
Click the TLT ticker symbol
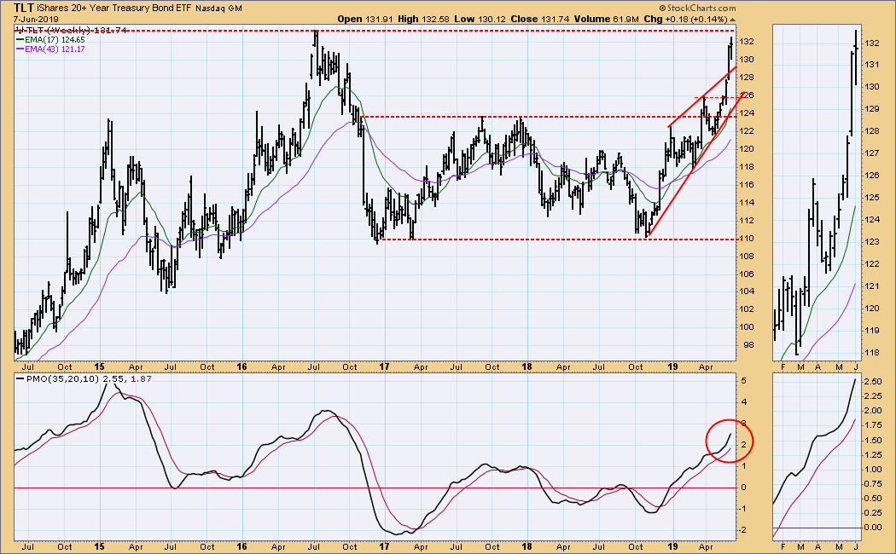pos(25,8)
